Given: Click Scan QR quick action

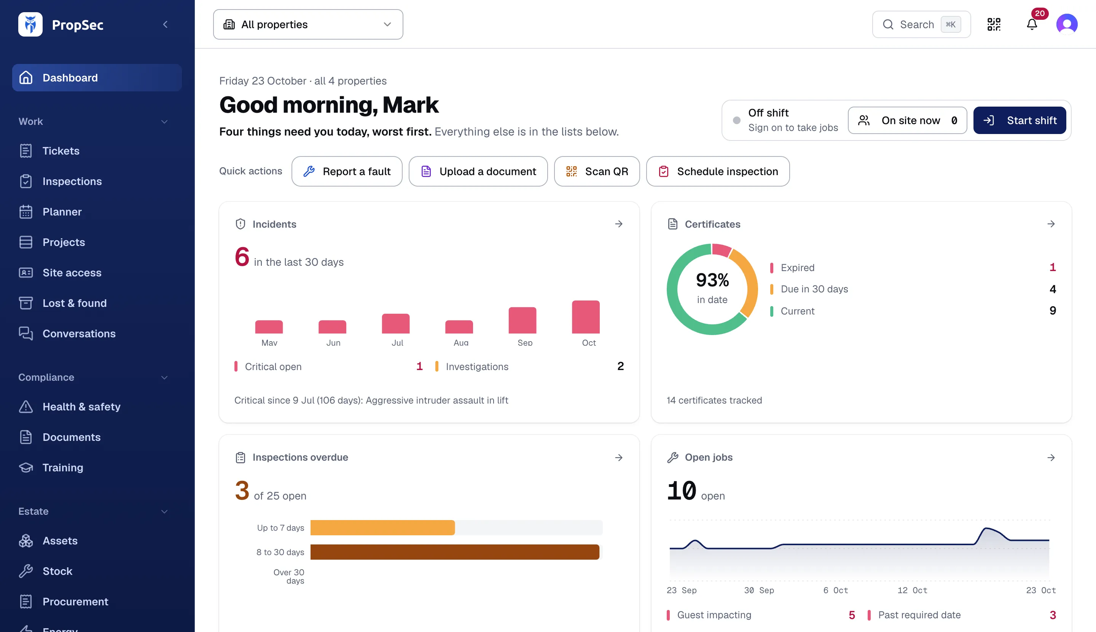Looking at the screenshot, I should click(x=597, y=171).
